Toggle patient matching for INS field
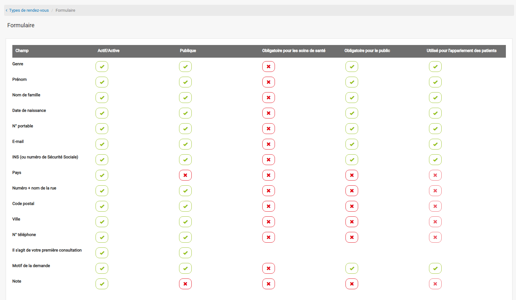The width and height of the screenshot is (516, 300). [x=435, y=160]
